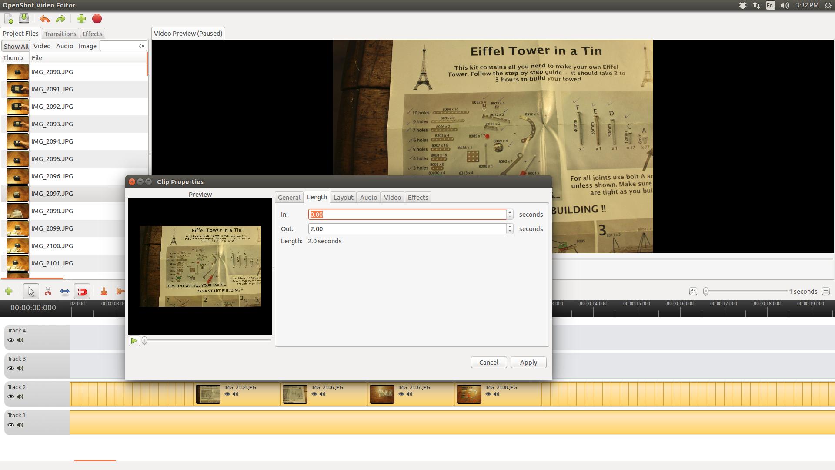This screenshot has width=835, height=470.
Task: Select the Enable Snapping icon
Action: click(81, 292)
